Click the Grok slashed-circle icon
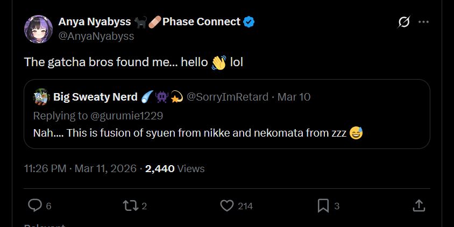Image resolution: width=454 pixels, height=227 pixels. point(403,22)
